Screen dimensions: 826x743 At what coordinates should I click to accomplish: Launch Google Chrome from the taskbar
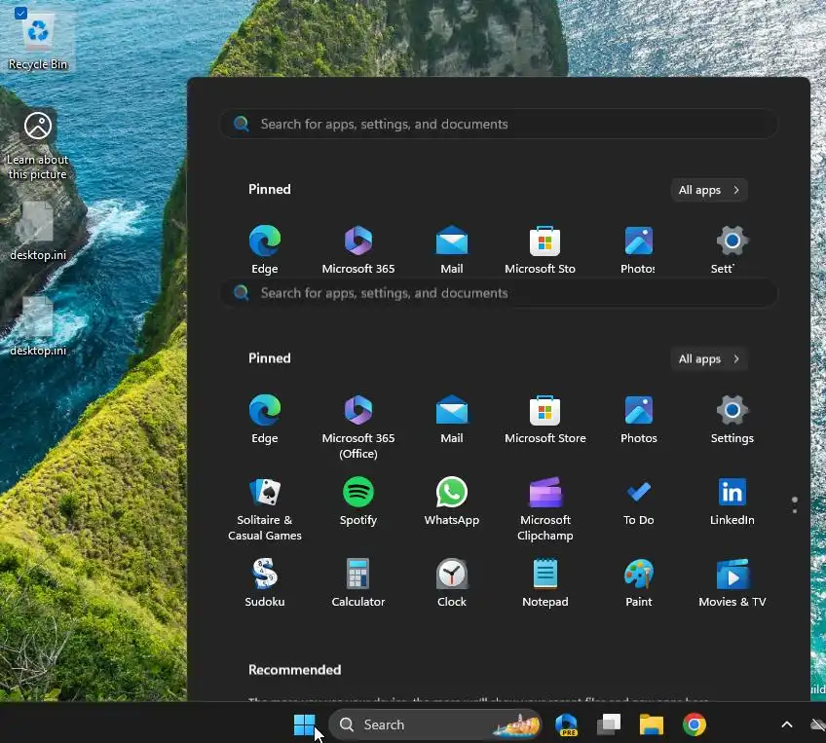coord(694,724)
